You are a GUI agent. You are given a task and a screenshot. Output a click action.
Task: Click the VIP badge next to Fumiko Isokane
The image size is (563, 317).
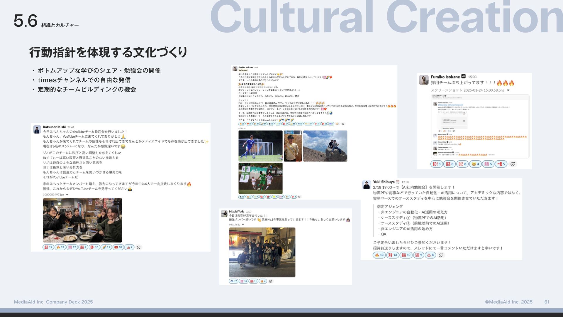pos(464,76)
